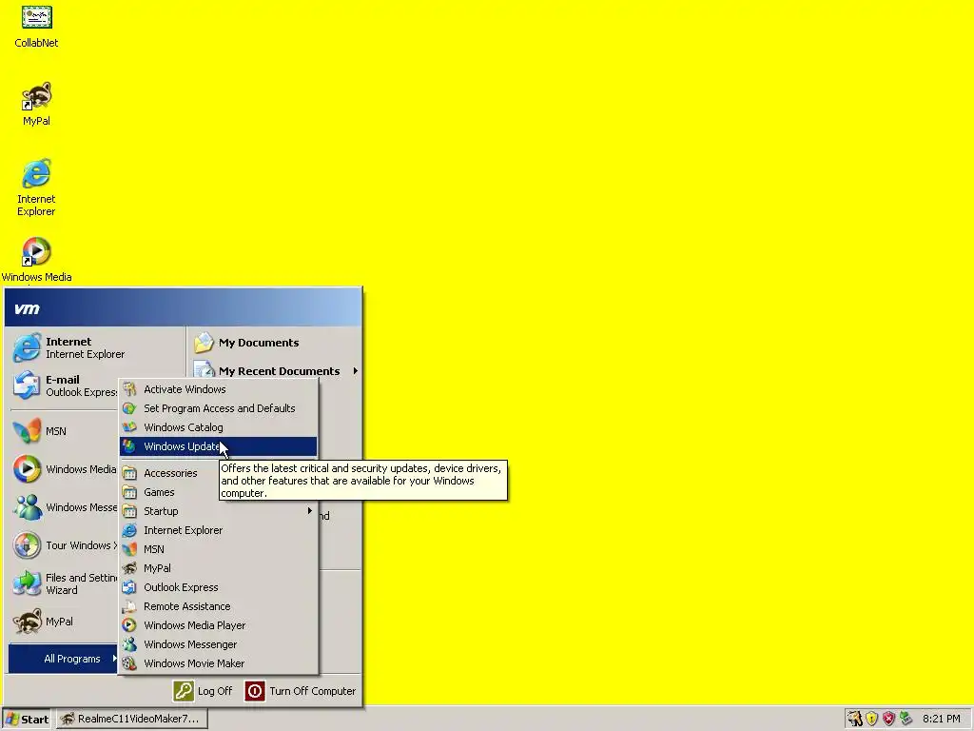Click the system clock showing 8:21 PM
Image resolution: width=974 pixels, height=731 pixels.
coord(941,719)
